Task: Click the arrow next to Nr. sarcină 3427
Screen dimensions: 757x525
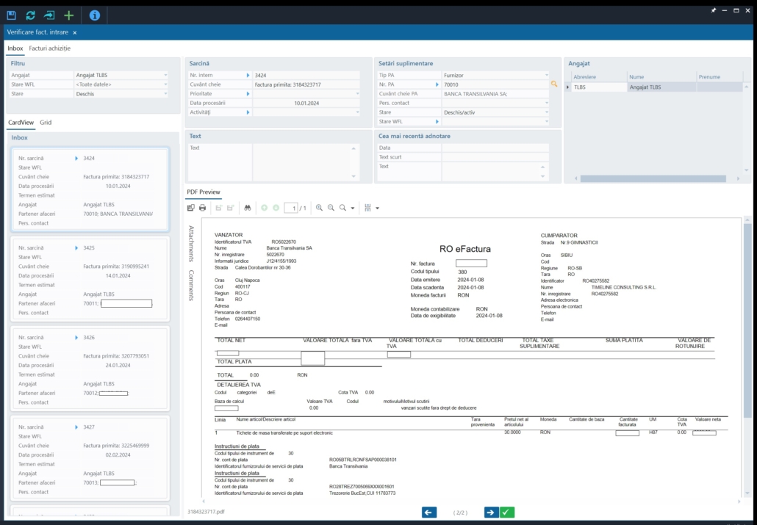Action: coord(76,427)
